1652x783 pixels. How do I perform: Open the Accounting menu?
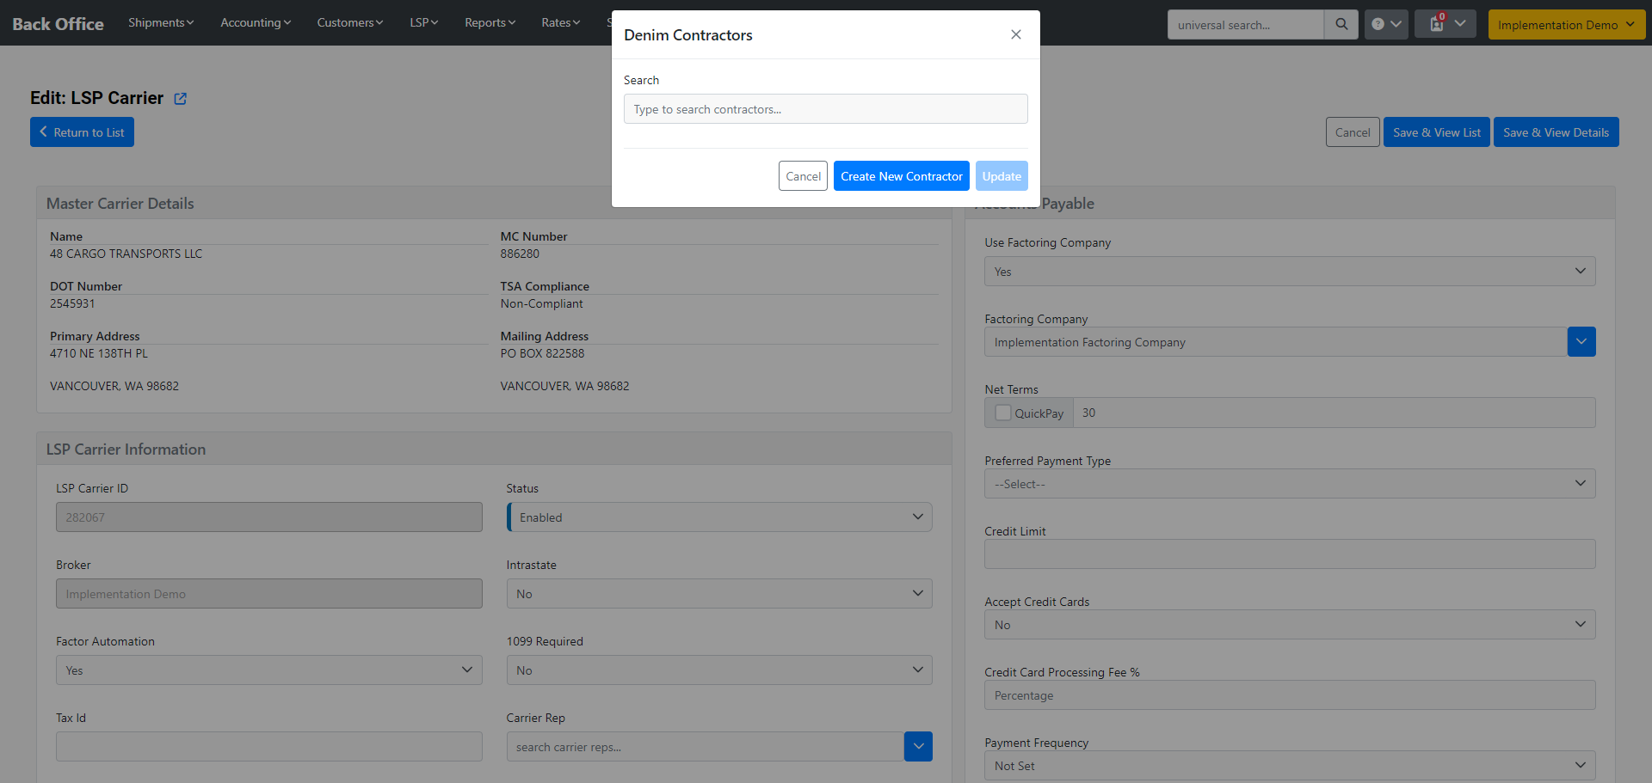click(x=256, y=22)
